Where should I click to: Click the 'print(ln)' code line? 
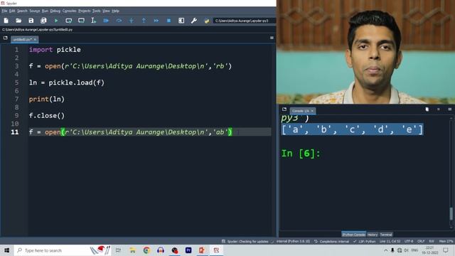coord(46,100)
